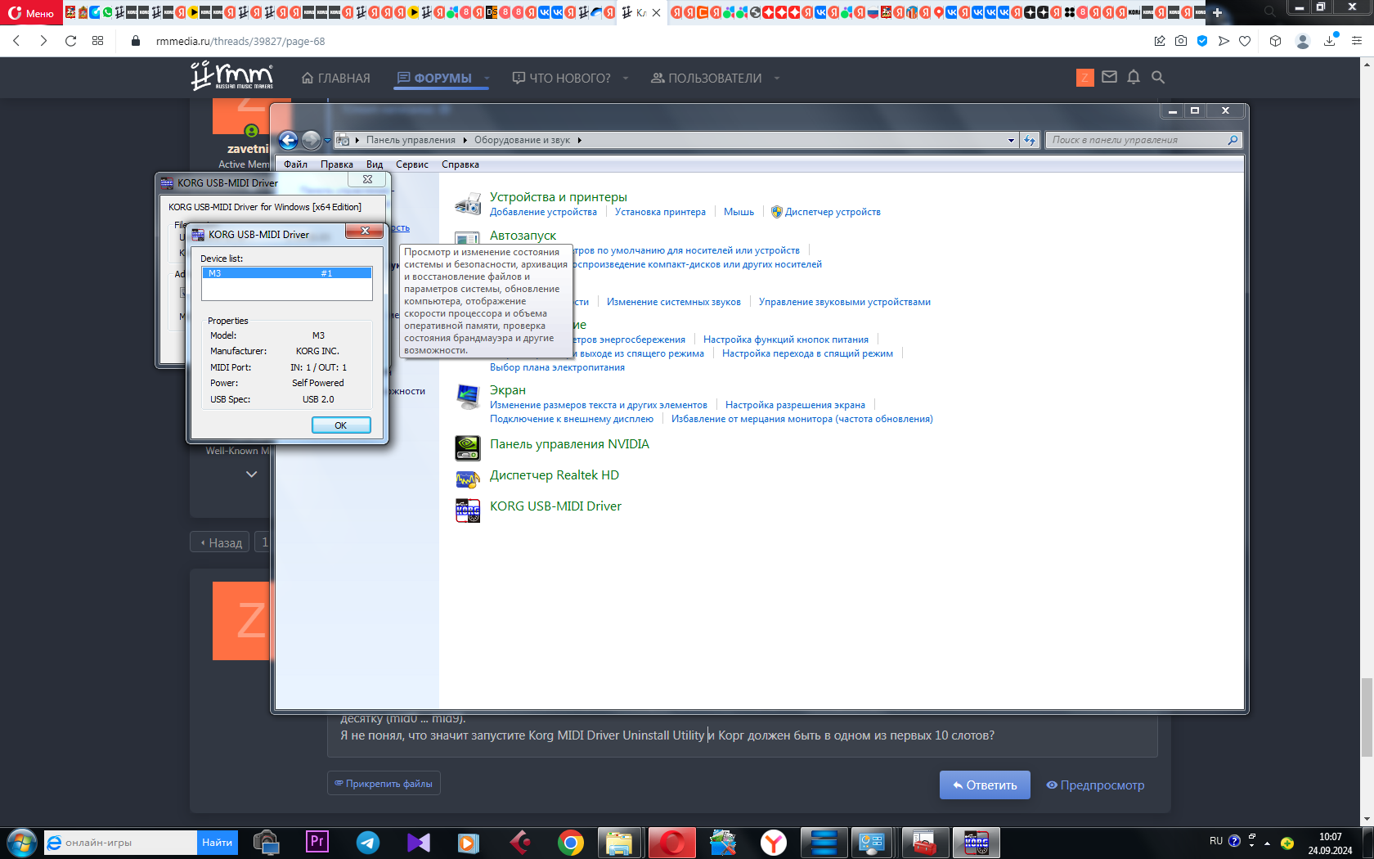The image size is (1374, 859).
Task: Click the Windows Start orb
Action: (x=21, y=842)
